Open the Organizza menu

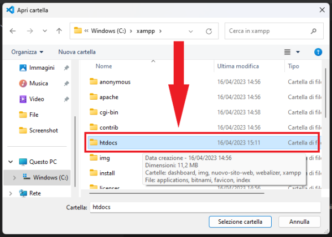point(27,52)
